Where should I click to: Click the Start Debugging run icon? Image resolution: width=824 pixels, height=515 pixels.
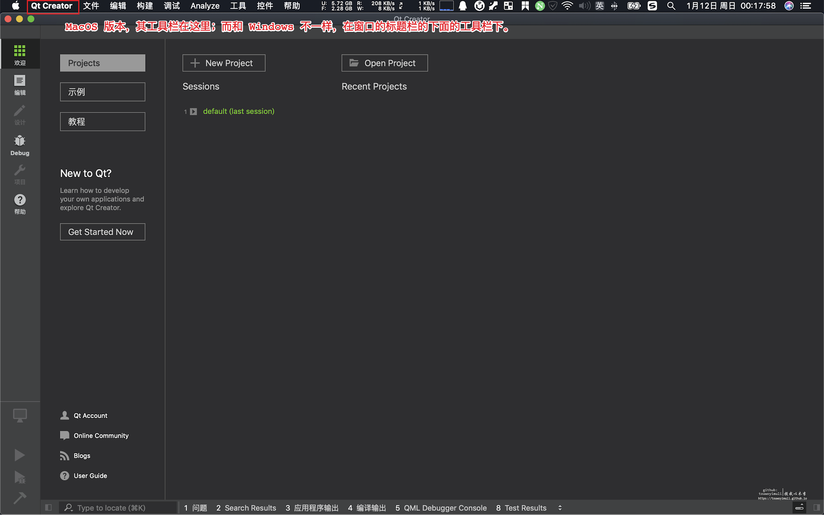pyautogui.click(x=19, y=477)
